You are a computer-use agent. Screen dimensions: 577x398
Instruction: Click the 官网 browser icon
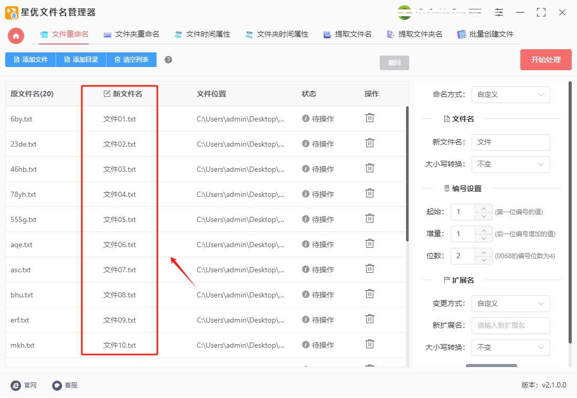point(16,385)
